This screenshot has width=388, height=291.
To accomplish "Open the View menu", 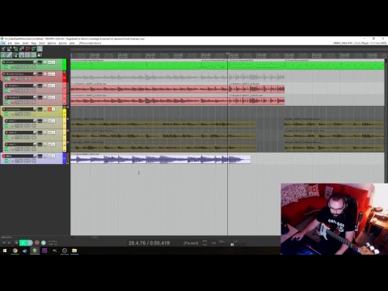I will [x=17, y=43].
